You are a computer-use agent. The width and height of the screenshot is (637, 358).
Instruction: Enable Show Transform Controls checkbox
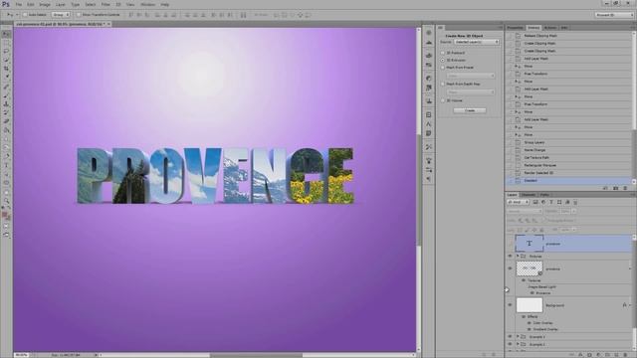pyautogui.click(x=79, y=15)
